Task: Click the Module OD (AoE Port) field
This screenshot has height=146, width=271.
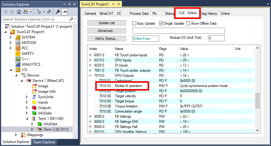Action: [x=216, y=38]
